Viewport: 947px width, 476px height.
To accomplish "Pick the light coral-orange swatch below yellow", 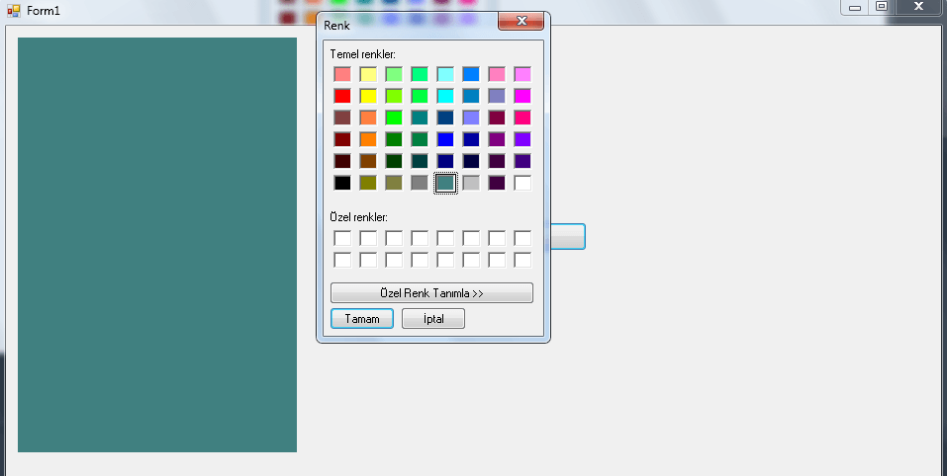I will coord(368,118).
